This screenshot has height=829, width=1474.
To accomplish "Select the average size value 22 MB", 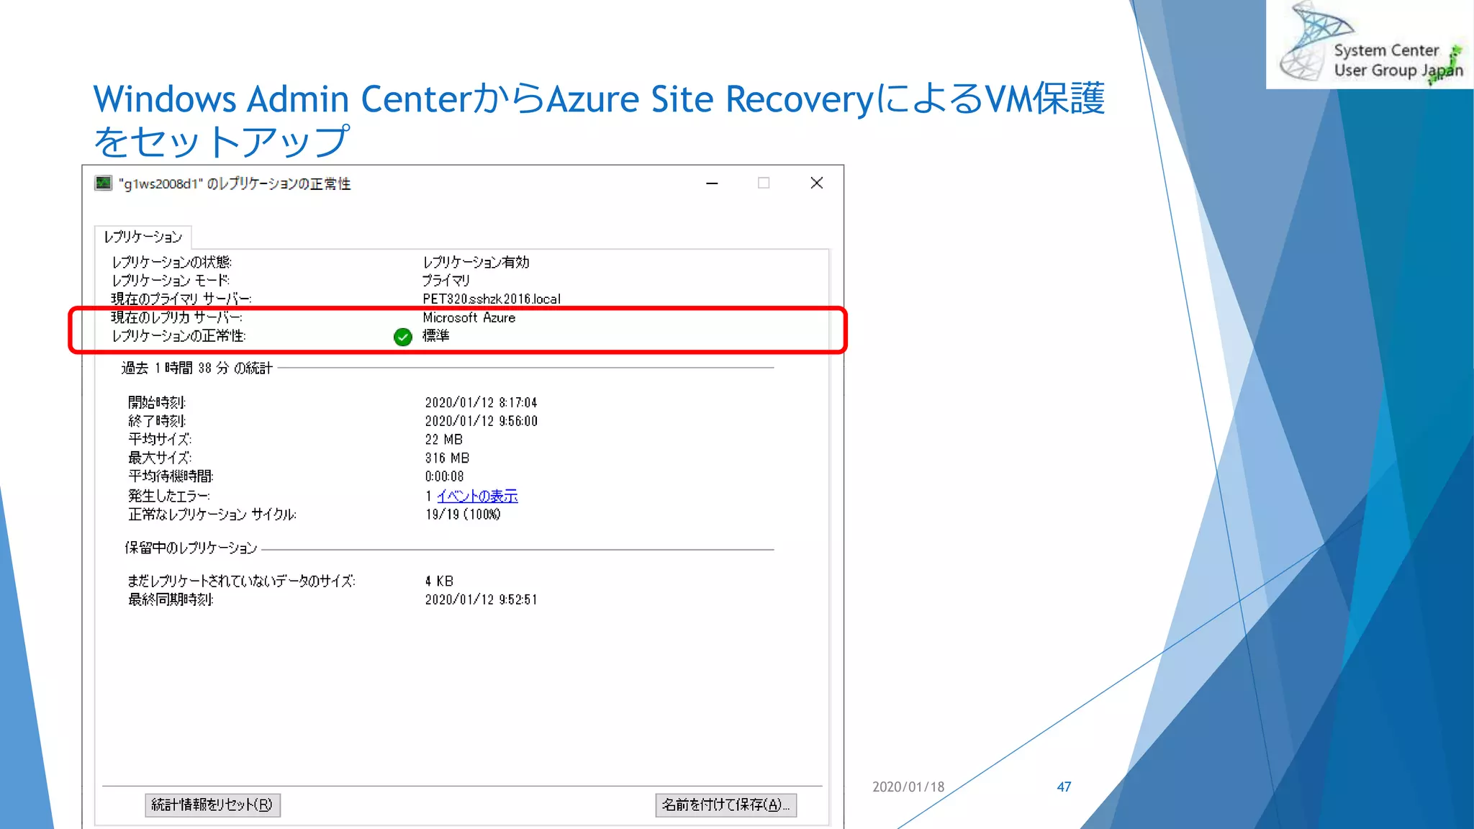I will coord(443,440).
